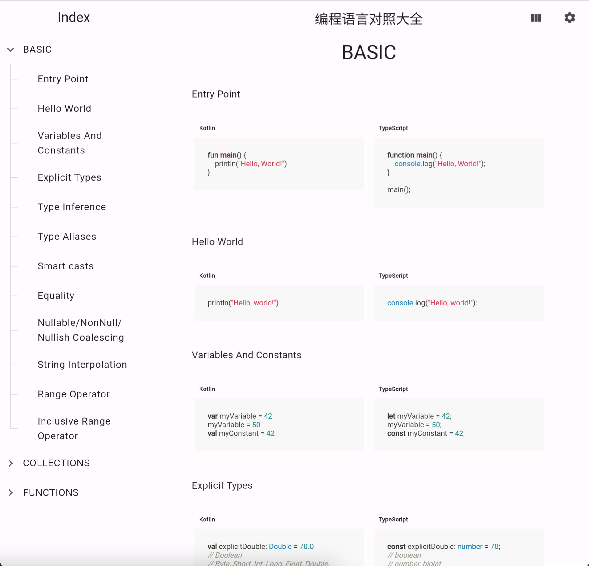589x566 pixels.
Task: Go to Hello World in sidebar
Action: click(x=64, y=109)
